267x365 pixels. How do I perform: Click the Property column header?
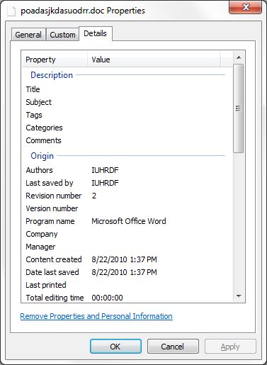pyautogui.click(x=55, y=60)
